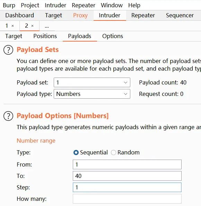Click the From input field
Image resolution: width=201 pixels, height=206 pixels.
[127, 164]
